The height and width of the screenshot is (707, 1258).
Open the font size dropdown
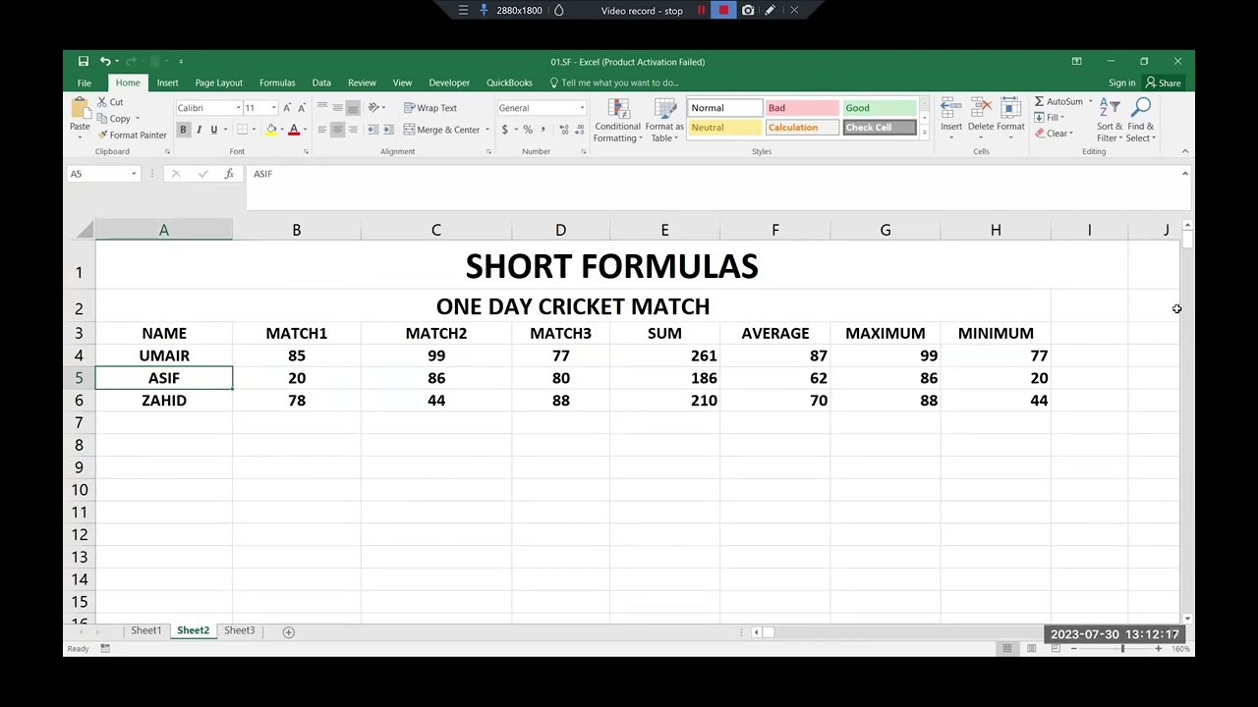click(273, 108)
